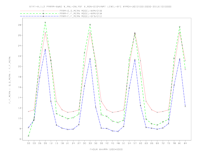202x156 pixels.
Task: Click the y-axis tick value 16
Action: [x=19, y=87]
